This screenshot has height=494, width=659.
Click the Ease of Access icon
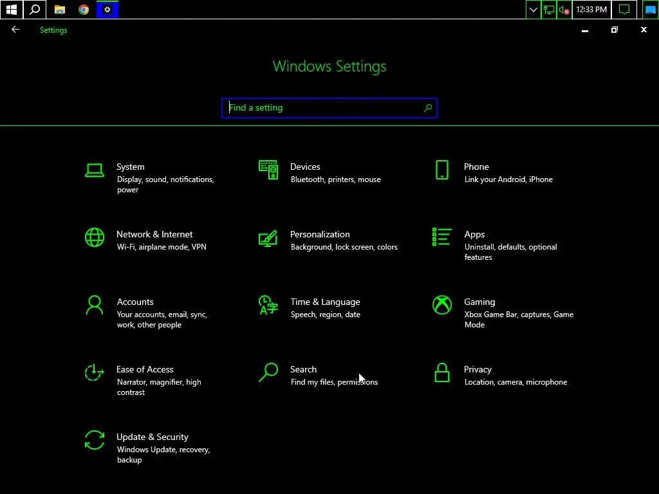(94, 372)
